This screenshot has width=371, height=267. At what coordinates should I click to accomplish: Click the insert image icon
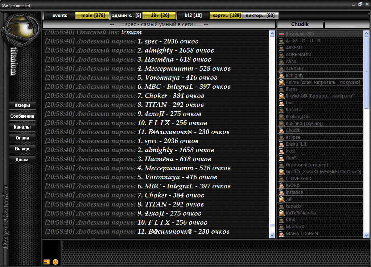click(46, 262)
